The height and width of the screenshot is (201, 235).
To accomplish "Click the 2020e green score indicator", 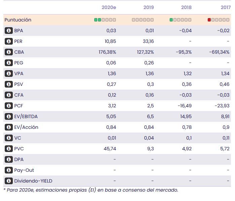I will (98, 20).
